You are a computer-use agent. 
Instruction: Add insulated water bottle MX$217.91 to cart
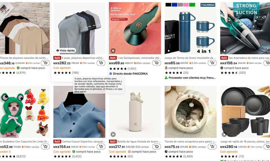[x=157, y=147]
